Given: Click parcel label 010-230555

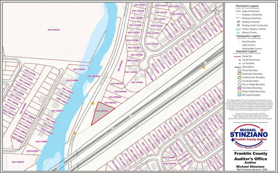Looking at the screenshot, I should [53, 30].
